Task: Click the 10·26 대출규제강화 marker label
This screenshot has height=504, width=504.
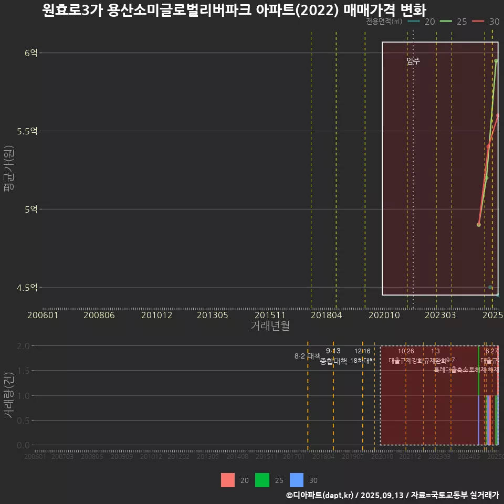Action: point(406,356)
